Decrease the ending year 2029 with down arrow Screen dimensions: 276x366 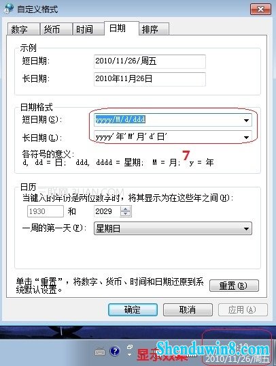(126, 214)
